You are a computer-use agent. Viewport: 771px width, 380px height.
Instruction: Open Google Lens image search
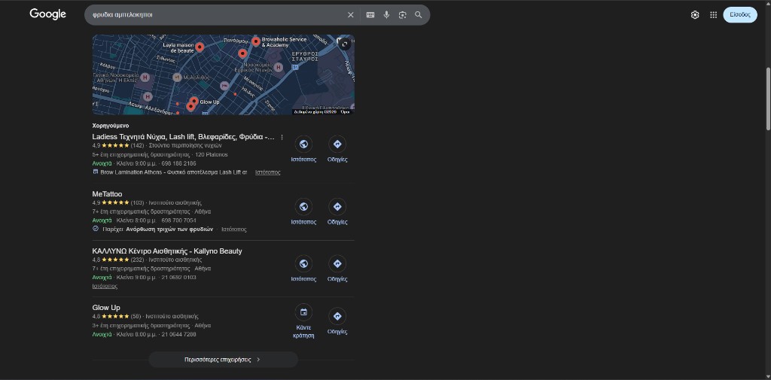tap(403, 15)
